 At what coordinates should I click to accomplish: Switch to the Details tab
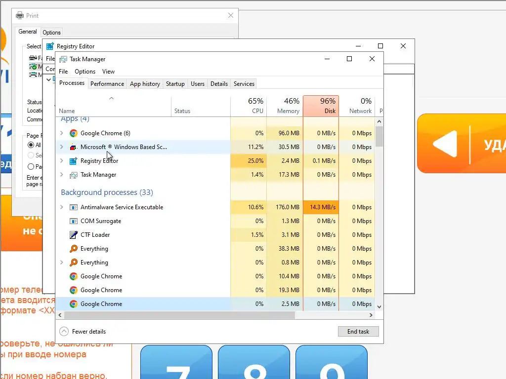coord(219,84)
